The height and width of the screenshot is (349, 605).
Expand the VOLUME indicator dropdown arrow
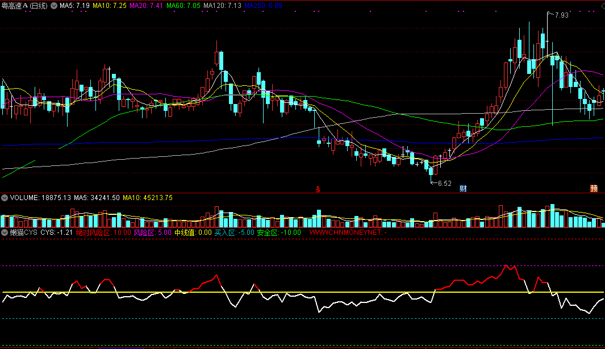[x=5, y=198]
